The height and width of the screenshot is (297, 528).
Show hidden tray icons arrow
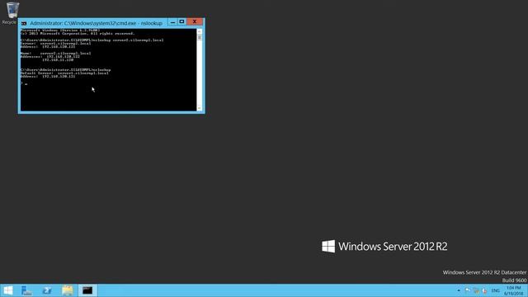(x=459, y=290)
